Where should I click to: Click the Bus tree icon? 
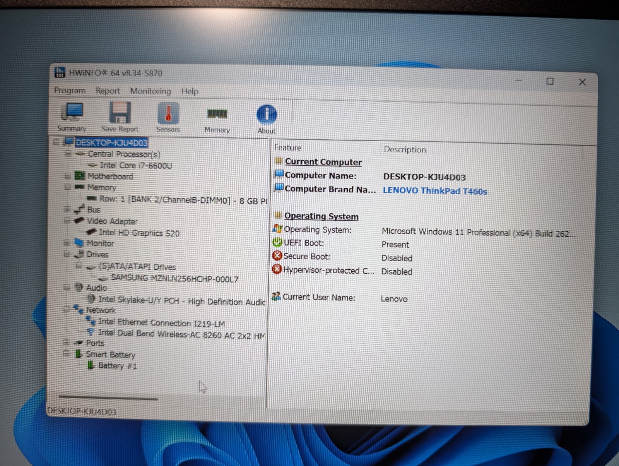point(79,209)
